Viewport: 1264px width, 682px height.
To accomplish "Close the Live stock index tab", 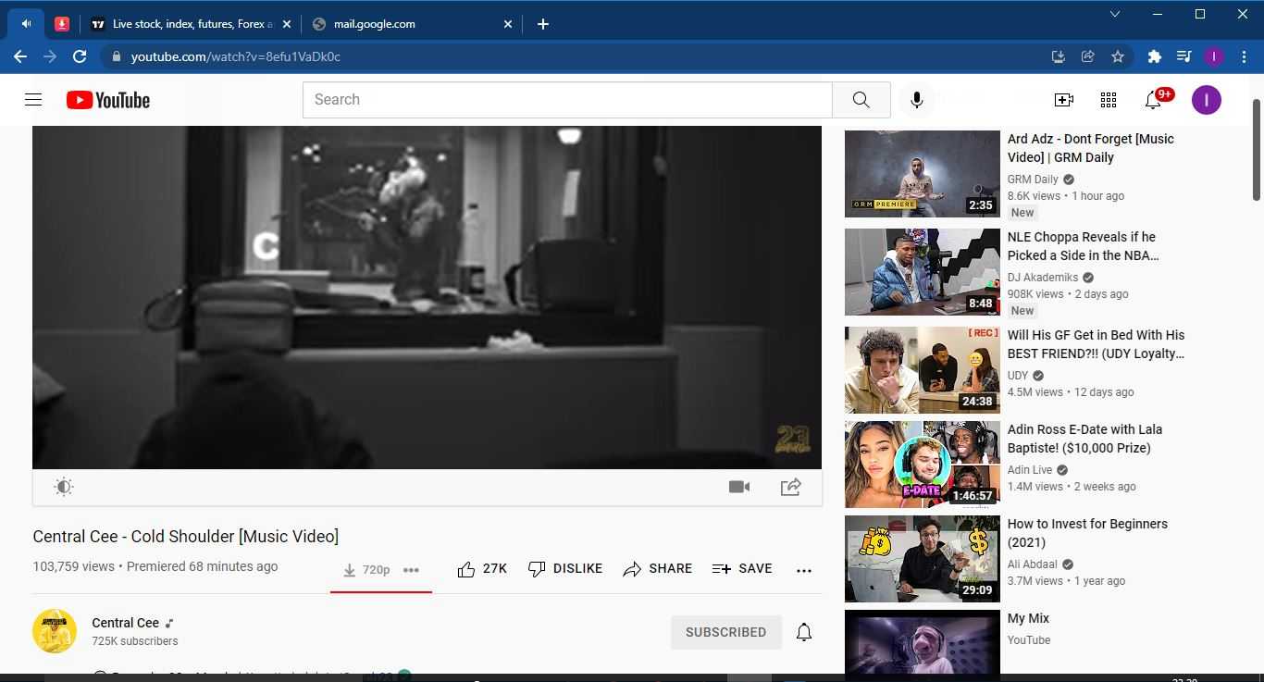I will click(x=286, y=24).
